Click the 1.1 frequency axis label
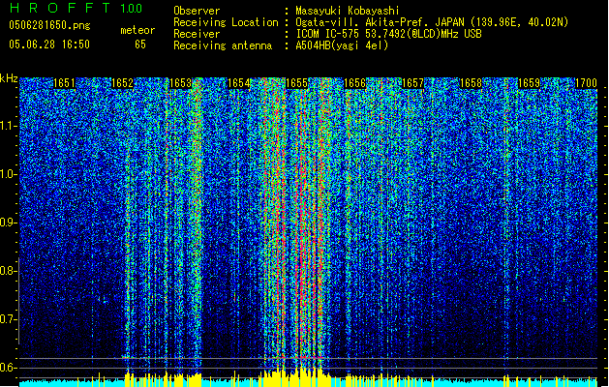The width and height of the screenshot is (609, 387). [x=8, y=126]
